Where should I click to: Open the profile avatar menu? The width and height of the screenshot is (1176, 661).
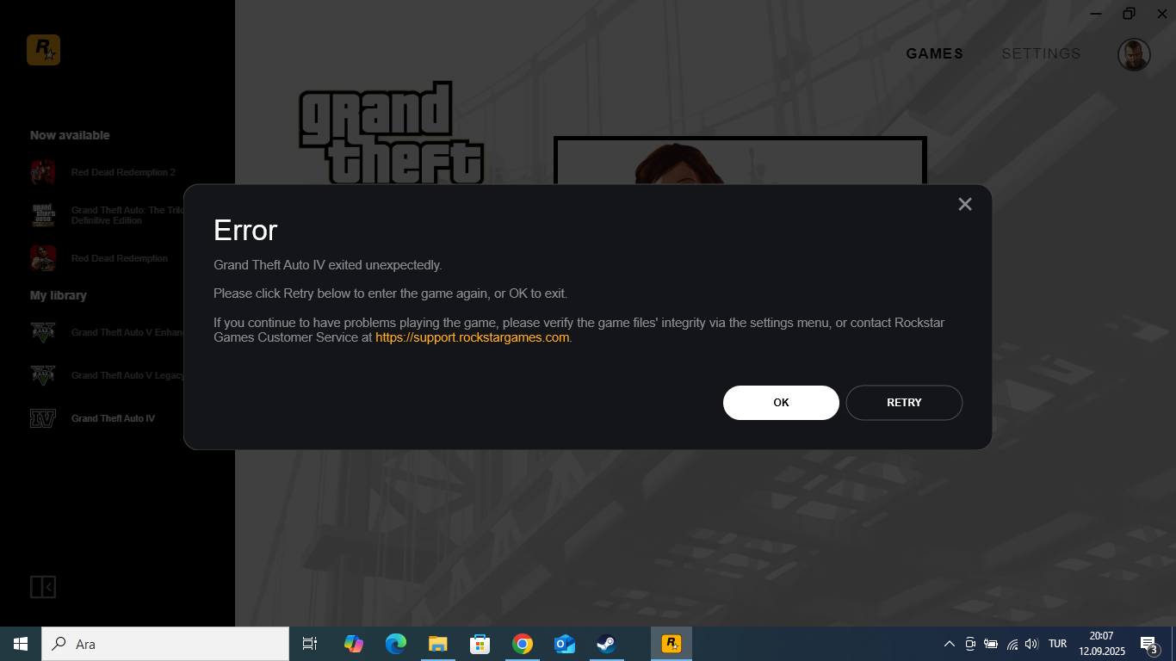(x=1134, y=54)
